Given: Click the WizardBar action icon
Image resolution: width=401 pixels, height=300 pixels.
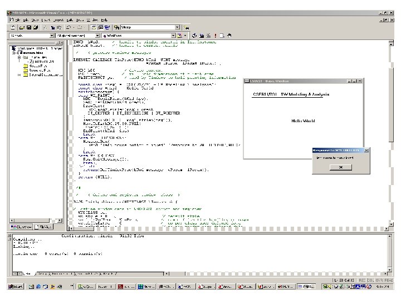Looking at the screenshot, I should coord(180,36).
